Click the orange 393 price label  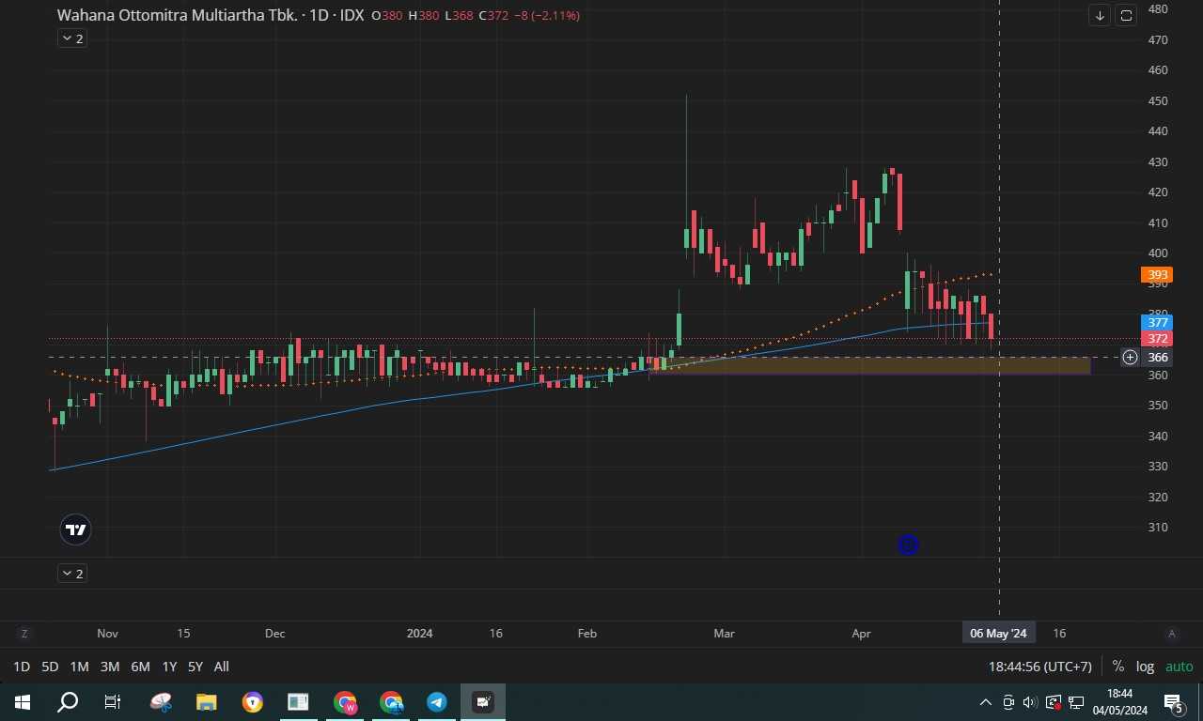(x=1156, y=275)
